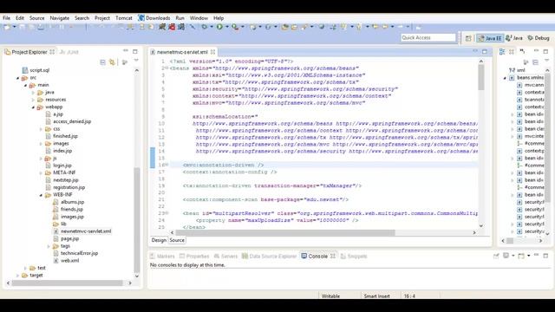
Task: Toggle Link with Editor in Project Explorer
Action: click(112, 62)
